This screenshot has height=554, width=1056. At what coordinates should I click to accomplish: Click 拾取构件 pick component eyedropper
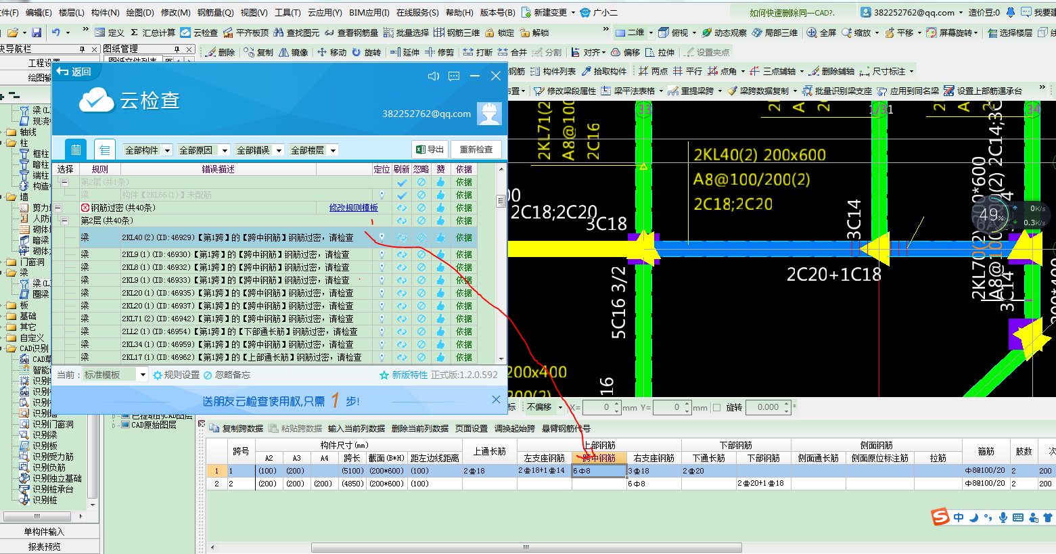tap(604, 71)
